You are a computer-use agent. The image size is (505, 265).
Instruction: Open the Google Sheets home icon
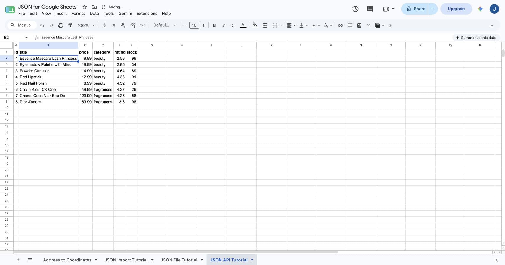point(10,10)
